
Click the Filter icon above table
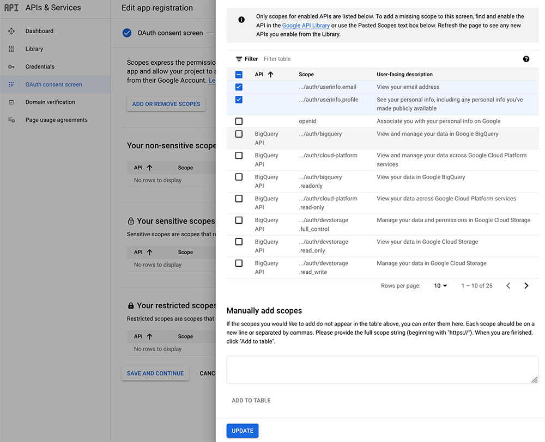239,59
